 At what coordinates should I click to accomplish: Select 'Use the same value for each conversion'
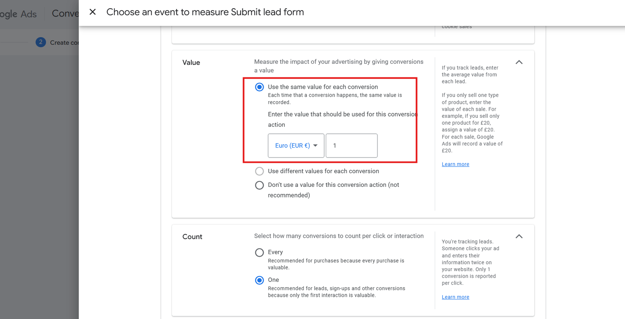coord(259,87)
